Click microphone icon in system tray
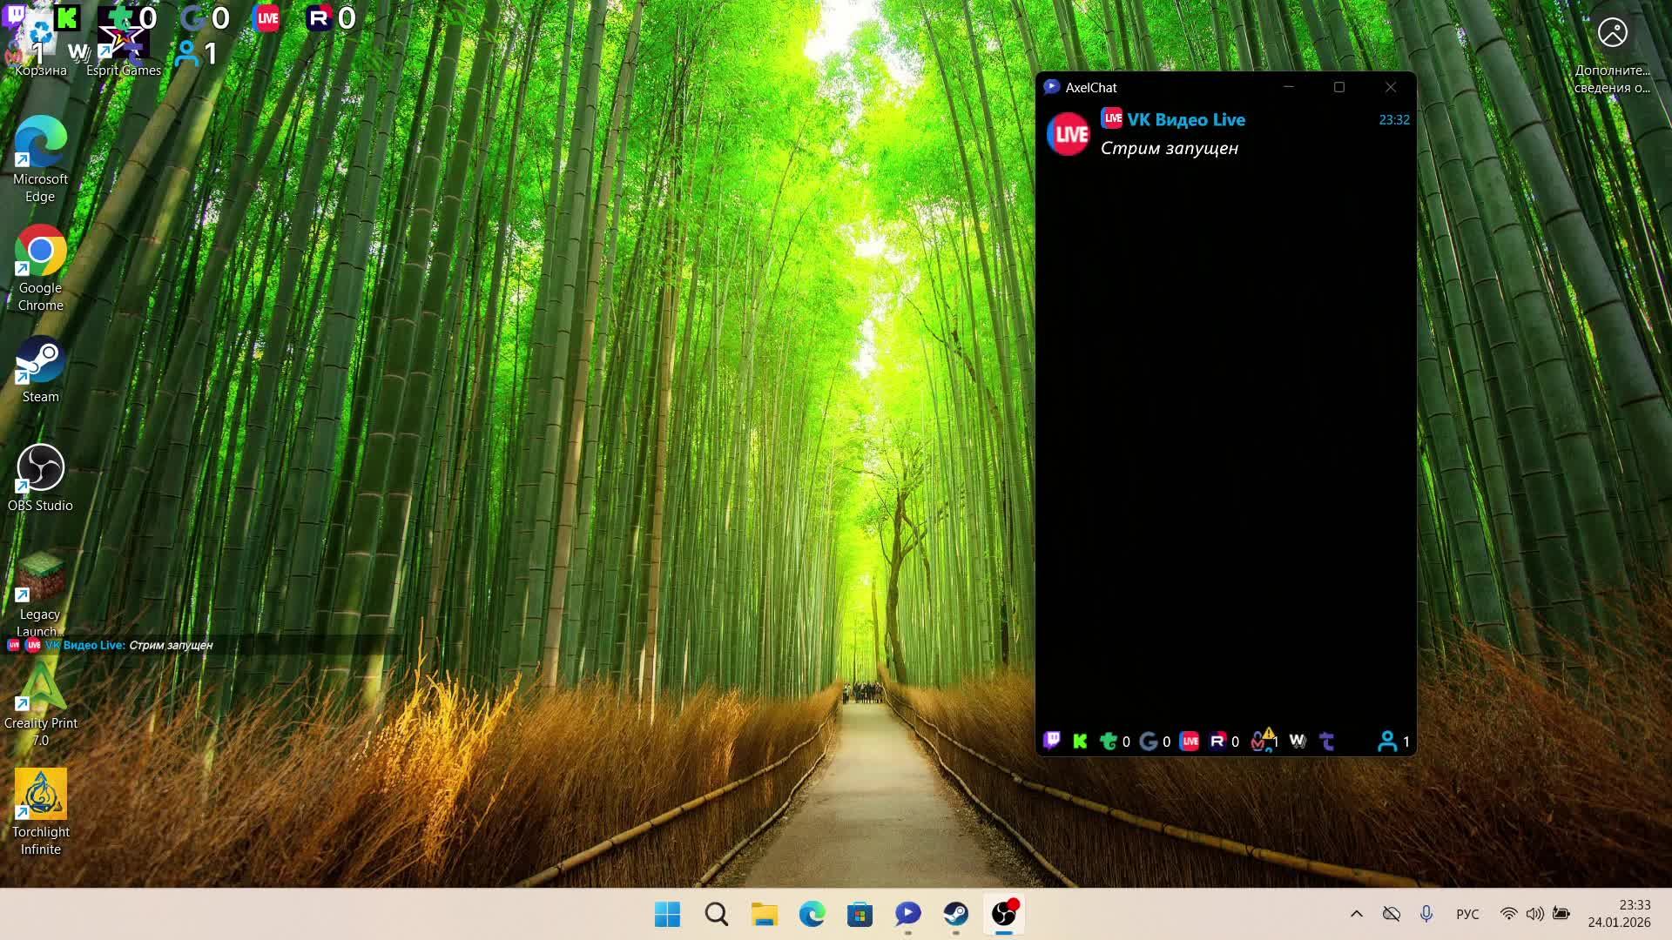The height and width of the screenshot is (940, 1672). pos(1426,914)
